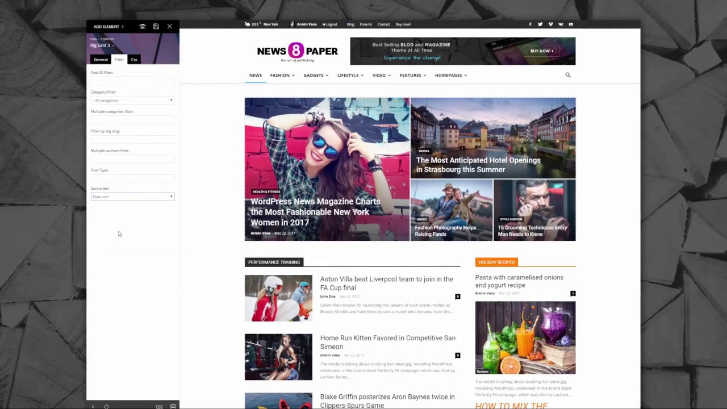The image size is (727, 409).
Task: Expand the Big Grid 3 element dropdown
Action: click(102, 45)
